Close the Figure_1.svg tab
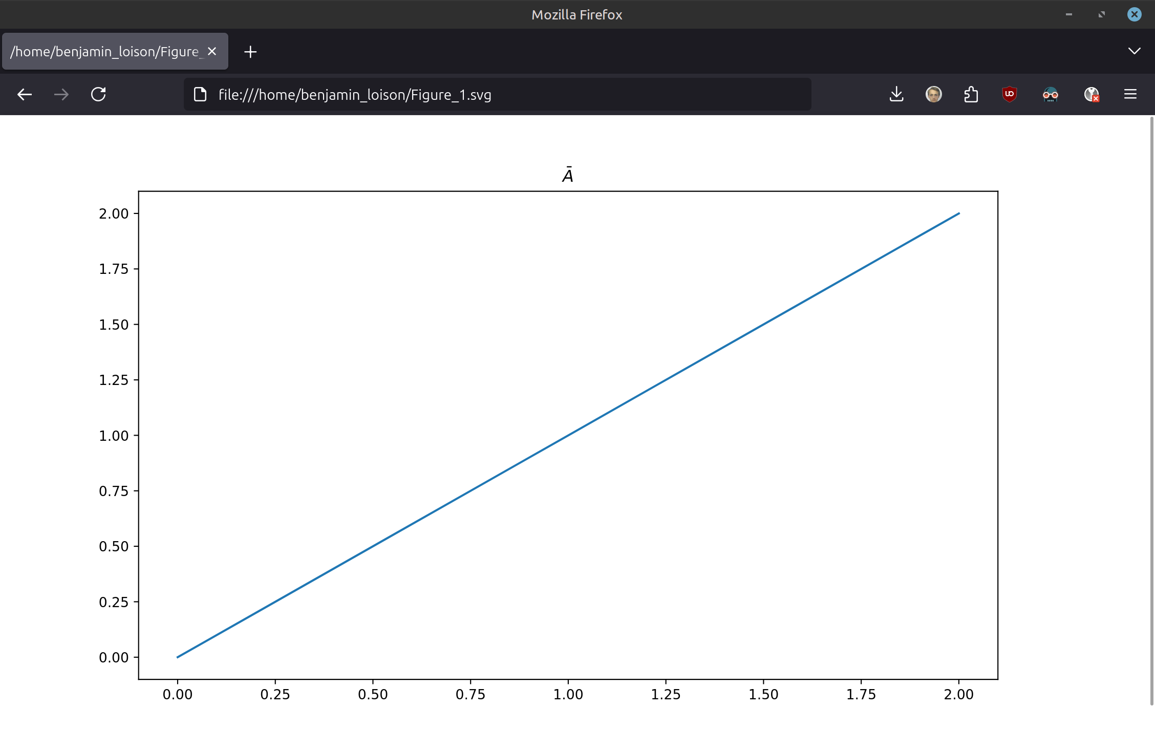The image size is (1155, 729). 212,52
